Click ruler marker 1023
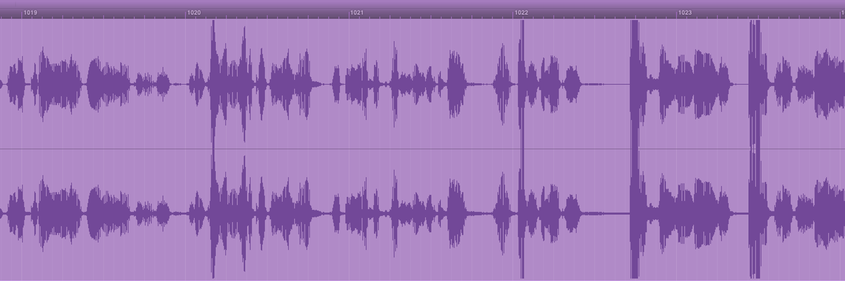The width and height of the screenshot is (845, 281). coord(685,12)
